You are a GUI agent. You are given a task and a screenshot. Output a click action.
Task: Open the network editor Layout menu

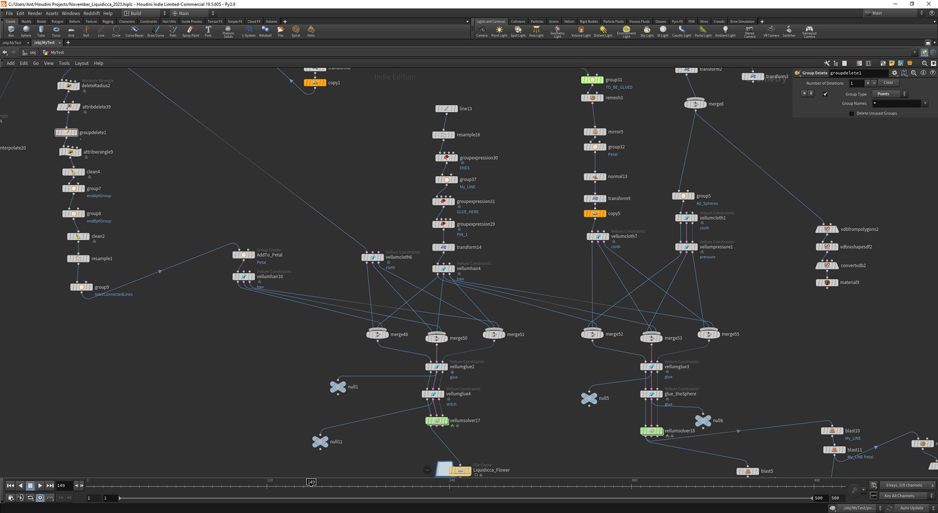click(x=82, y=63)
